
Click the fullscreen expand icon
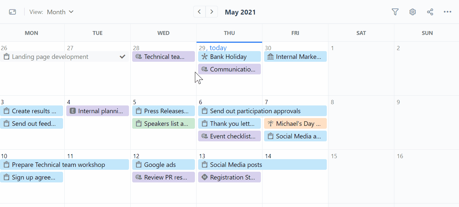12,12
